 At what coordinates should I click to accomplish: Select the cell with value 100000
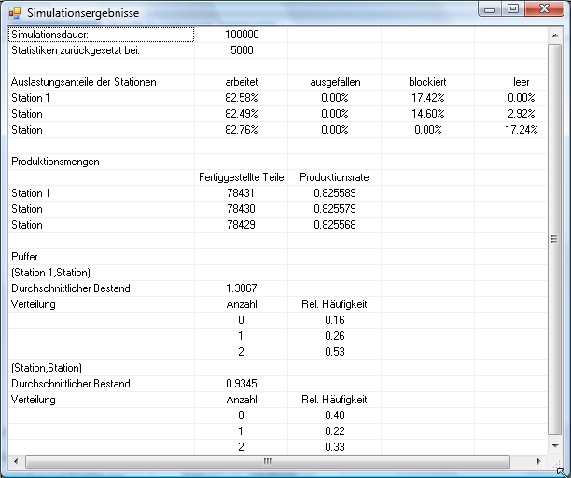pyautogui.click(x=242, y=35)
